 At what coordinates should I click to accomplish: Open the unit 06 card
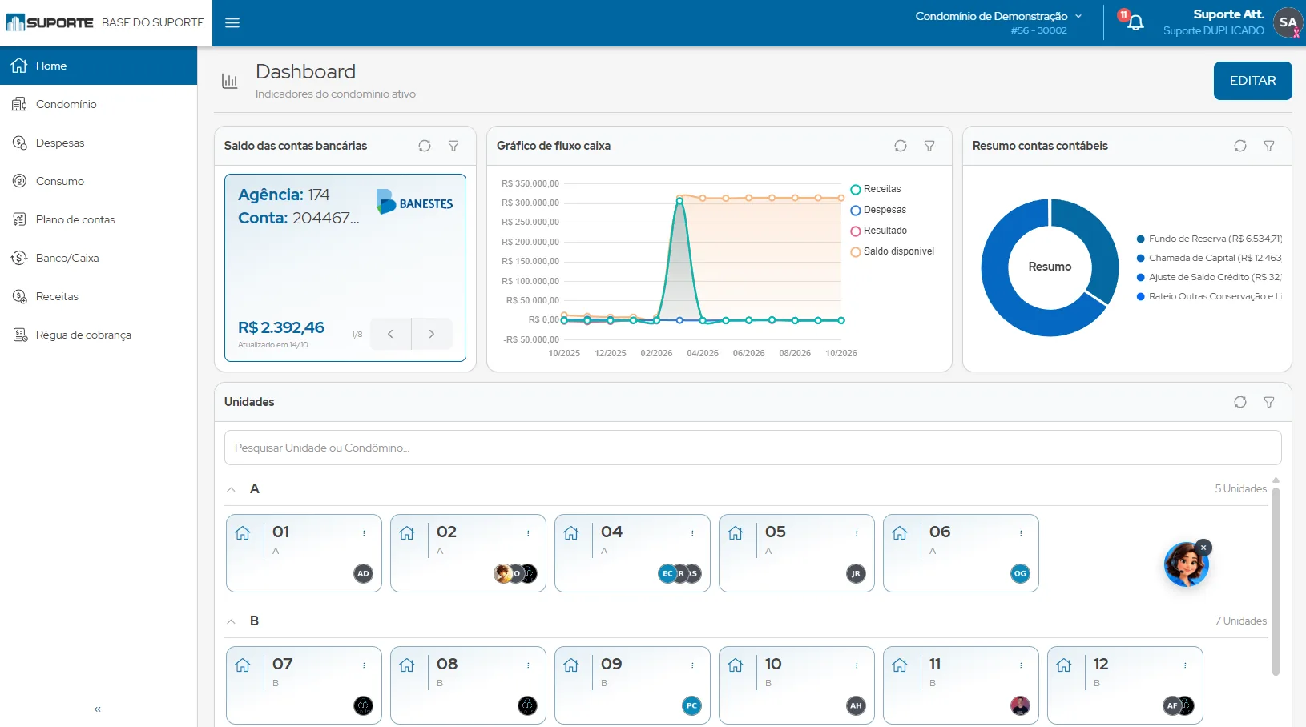(x=961, y=553)
